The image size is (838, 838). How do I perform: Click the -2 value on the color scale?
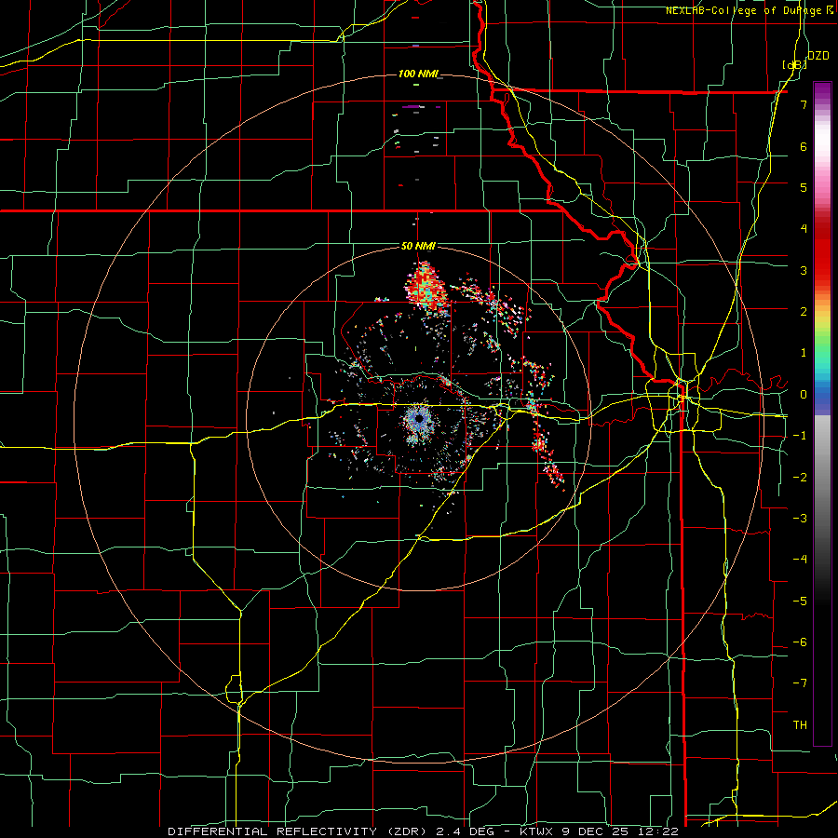click(800, 478)
